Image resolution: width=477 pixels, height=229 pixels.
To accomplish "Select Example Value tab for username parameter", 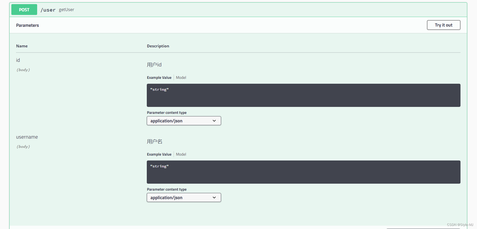I will pos(159,154).
